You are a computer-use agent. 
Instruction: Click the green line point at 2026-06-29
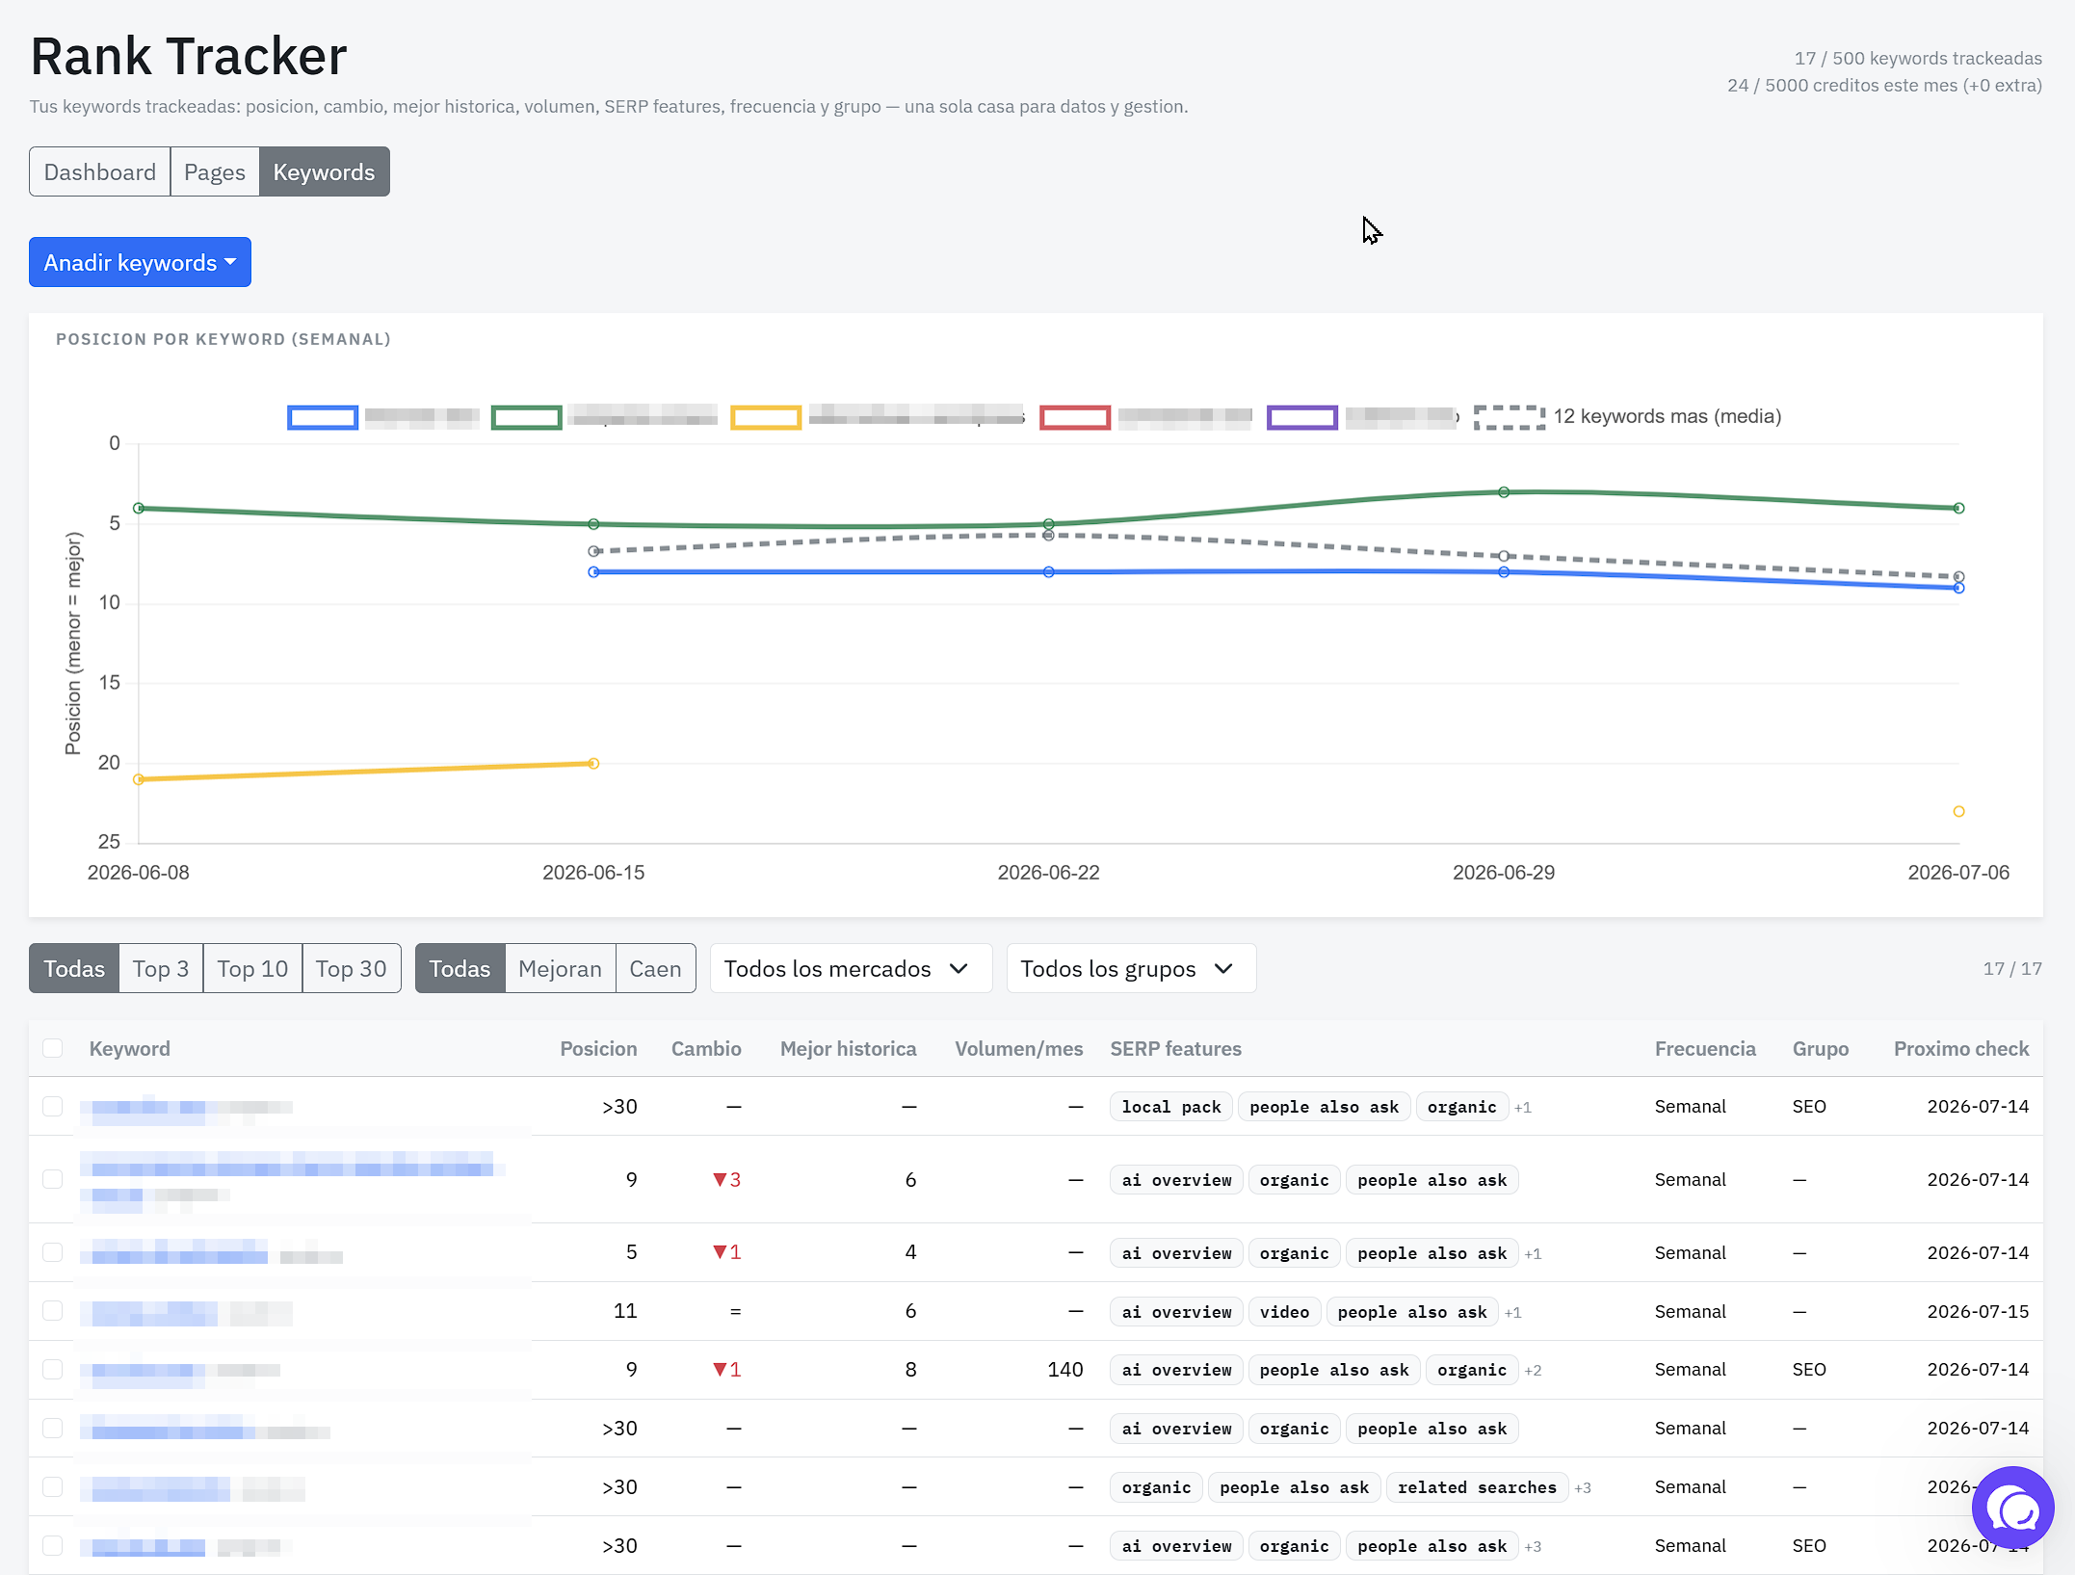1504,492
